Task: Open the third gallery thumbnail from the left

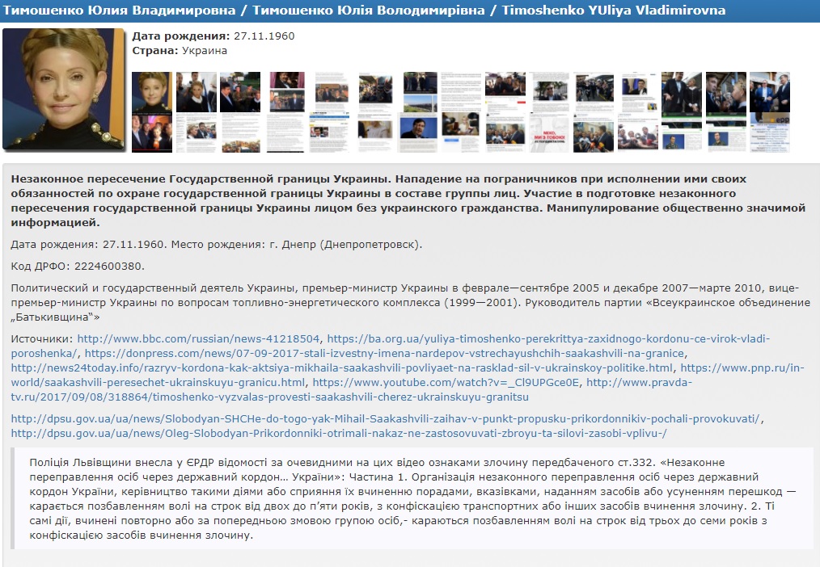Action: tap(241, 111)
